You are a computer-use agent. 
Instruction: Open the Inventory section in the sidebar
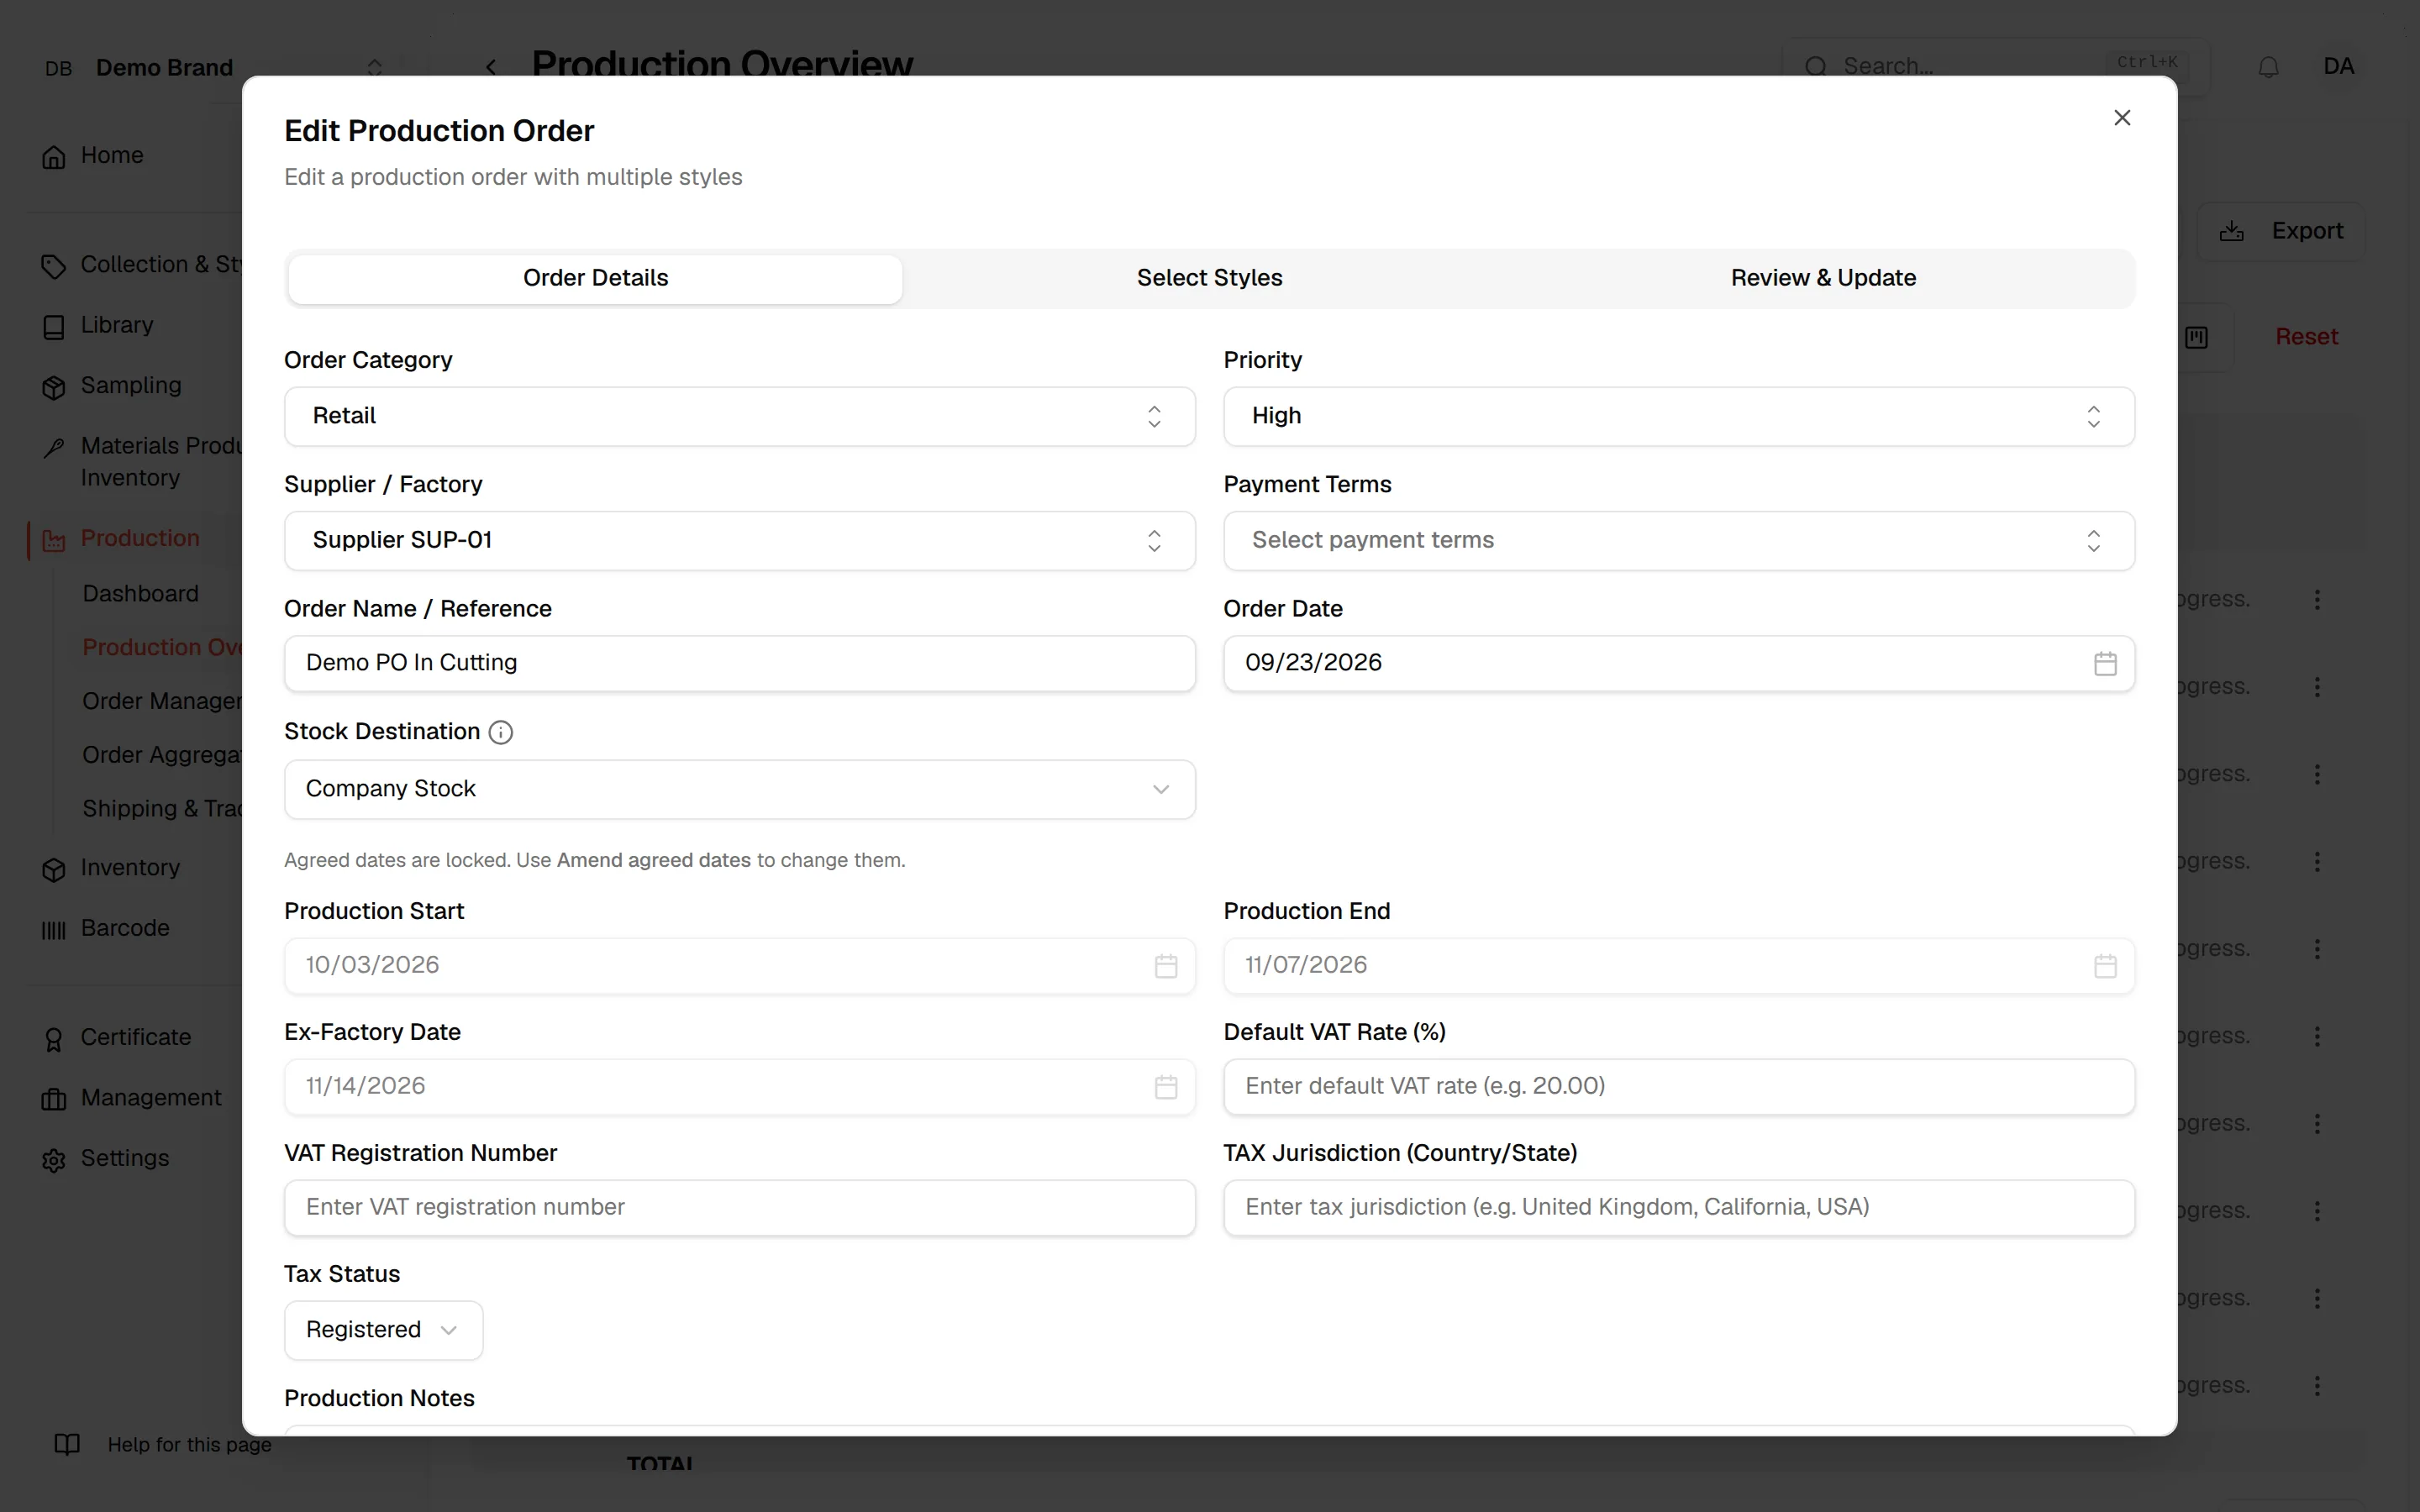[x=130, y=868]
